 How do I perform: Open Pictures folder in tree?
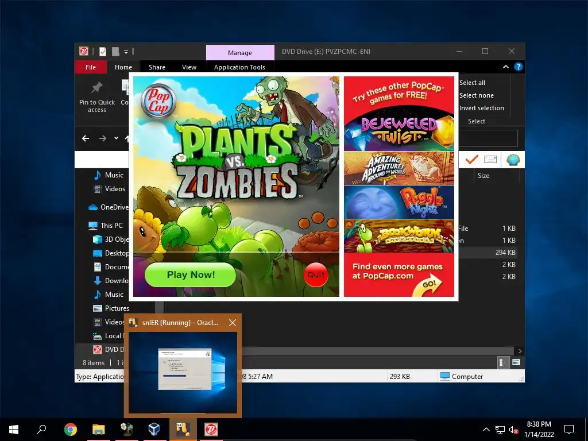pos(111,308)
